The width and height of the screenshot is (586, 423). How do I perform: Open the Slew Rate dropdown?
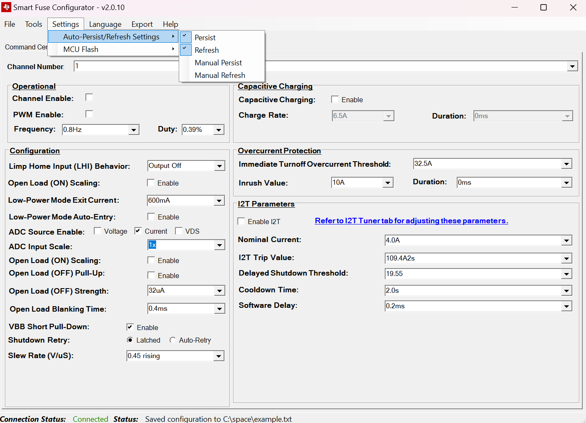tap(218, 356)
